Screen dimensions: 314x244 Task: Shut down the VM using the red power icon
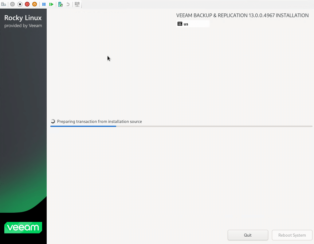tap(27, 4)
